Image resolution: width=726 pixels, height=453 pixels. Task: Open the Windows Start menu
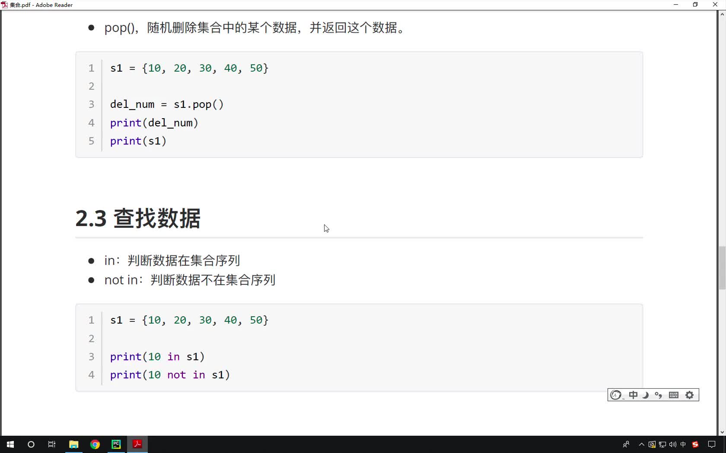click(x=10, y=444)
